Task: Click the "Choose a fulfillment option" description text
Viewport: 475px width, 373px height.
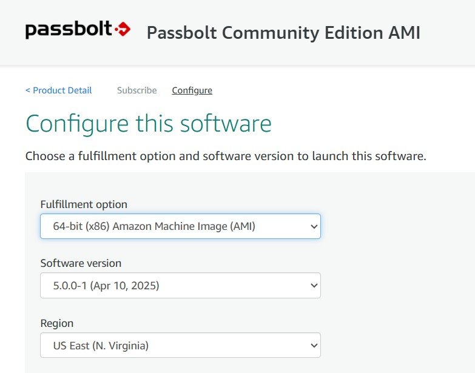Action: [226, 156]
